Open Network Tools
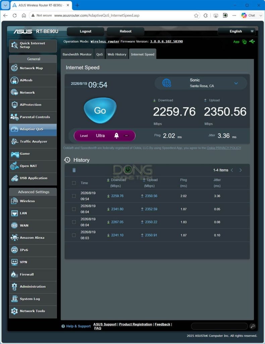This screenshot has width=265, height=344. click(33, 311)
